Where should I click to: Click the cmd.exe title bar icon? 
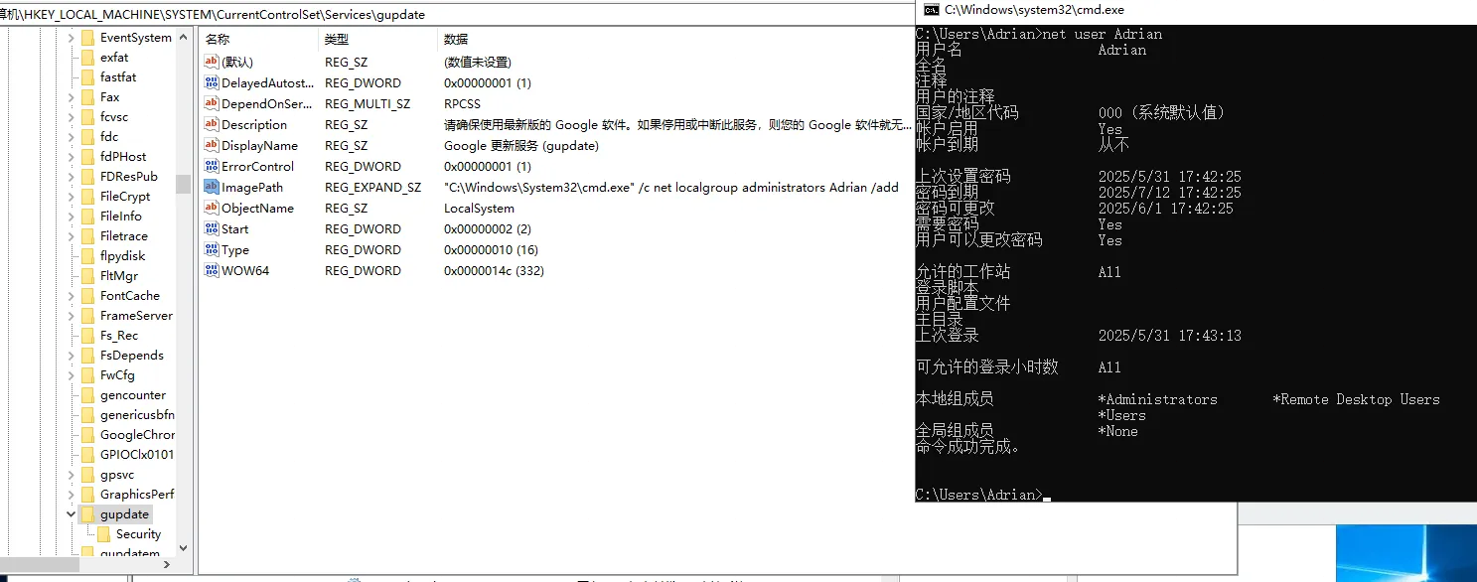(x=931, y=10)
